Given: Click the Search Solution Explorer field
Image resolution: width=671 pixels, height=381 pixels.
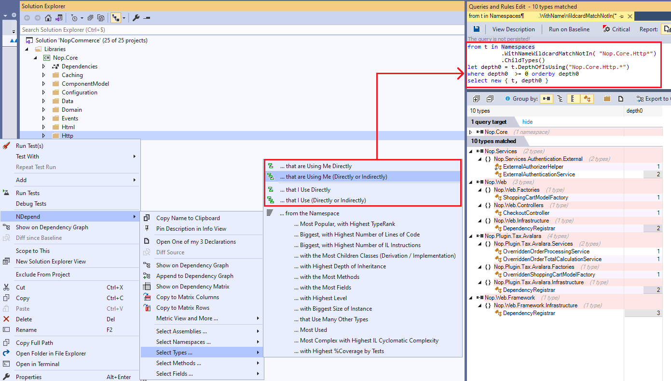Looking at the screenshot, I should tap(241, 30).
